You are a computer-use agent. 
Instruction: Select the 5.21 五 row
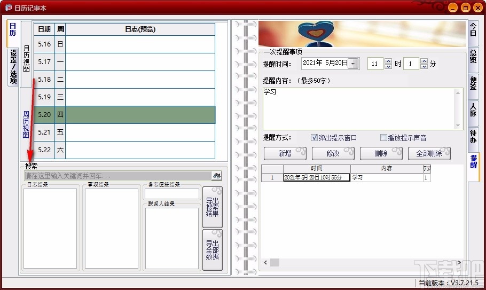(124, 132)
